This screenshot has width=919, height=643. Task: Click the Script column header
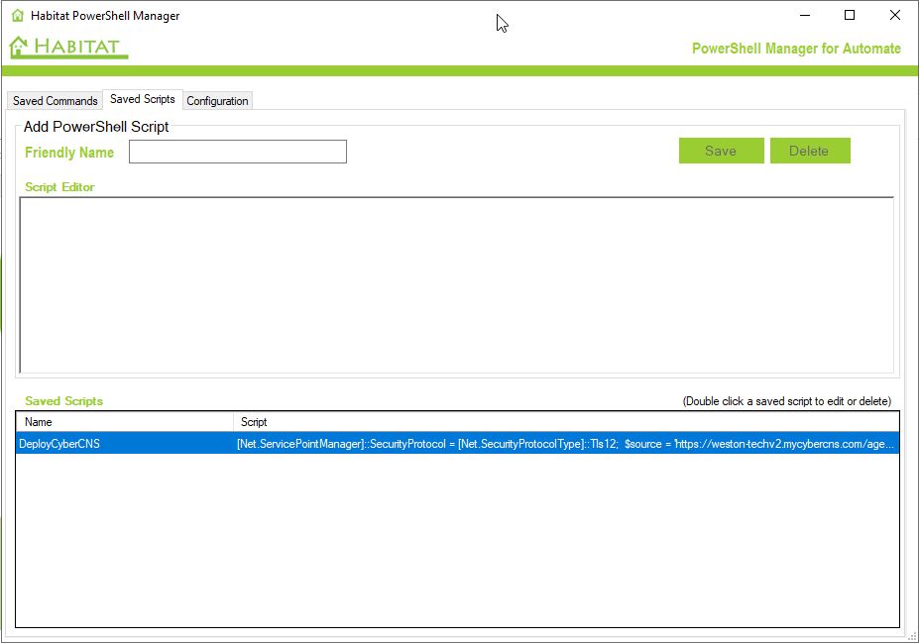[297, 422]
